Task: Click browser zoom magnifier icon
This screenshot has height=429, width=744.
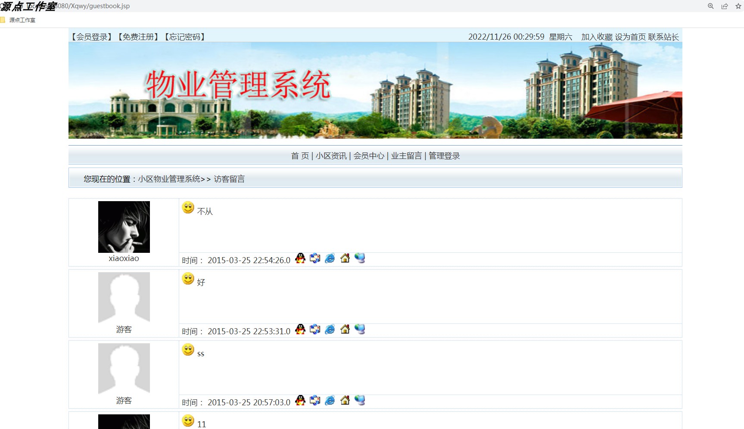Action: tap(711, 6)
